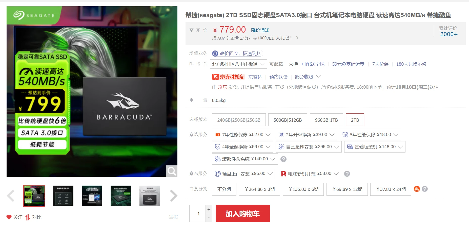The image size is (469, 226).
Task: Click the 降价通知 link
Action: click(260, 30)
